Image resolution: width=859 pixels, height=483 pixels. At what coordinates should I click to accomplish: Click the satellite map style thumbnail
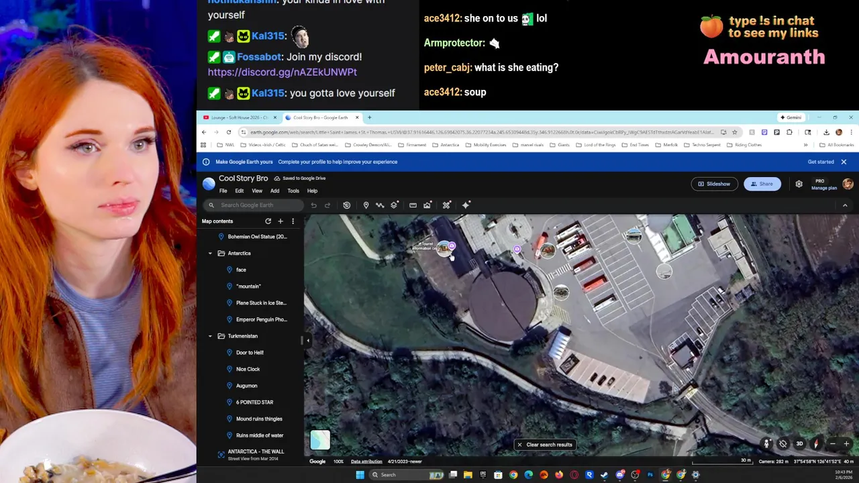tap(320, 440)
